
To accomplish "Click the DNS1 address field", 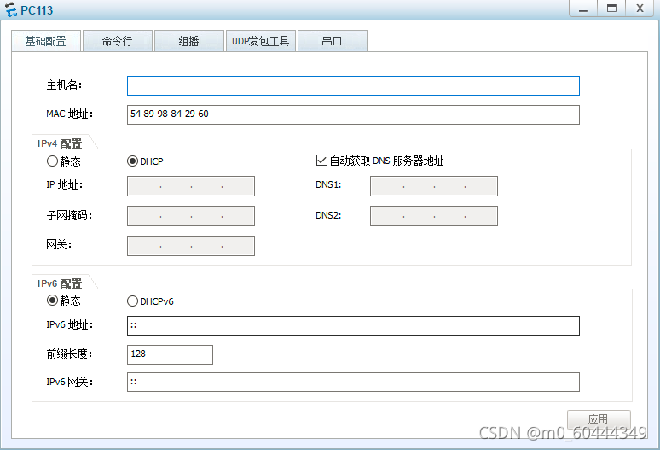I will coord(434,186).
